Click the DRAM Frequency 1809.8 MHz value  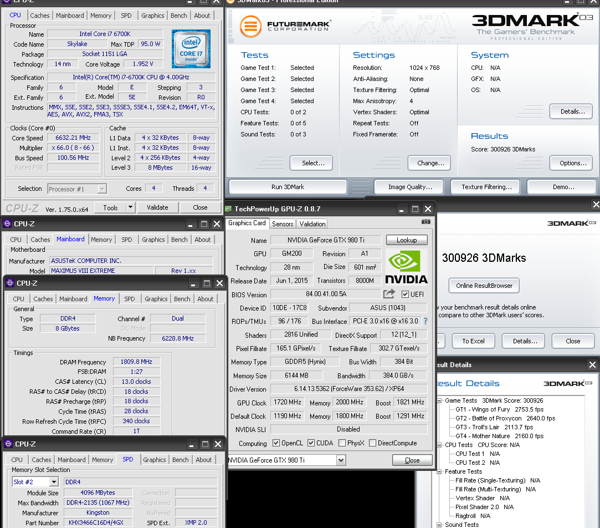(136, 362)
